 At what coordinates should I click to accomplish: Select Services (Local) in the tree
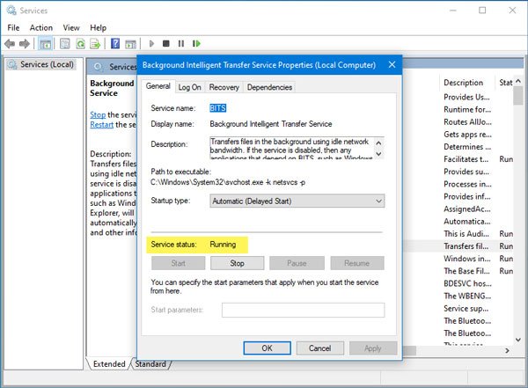coord(46,65)
